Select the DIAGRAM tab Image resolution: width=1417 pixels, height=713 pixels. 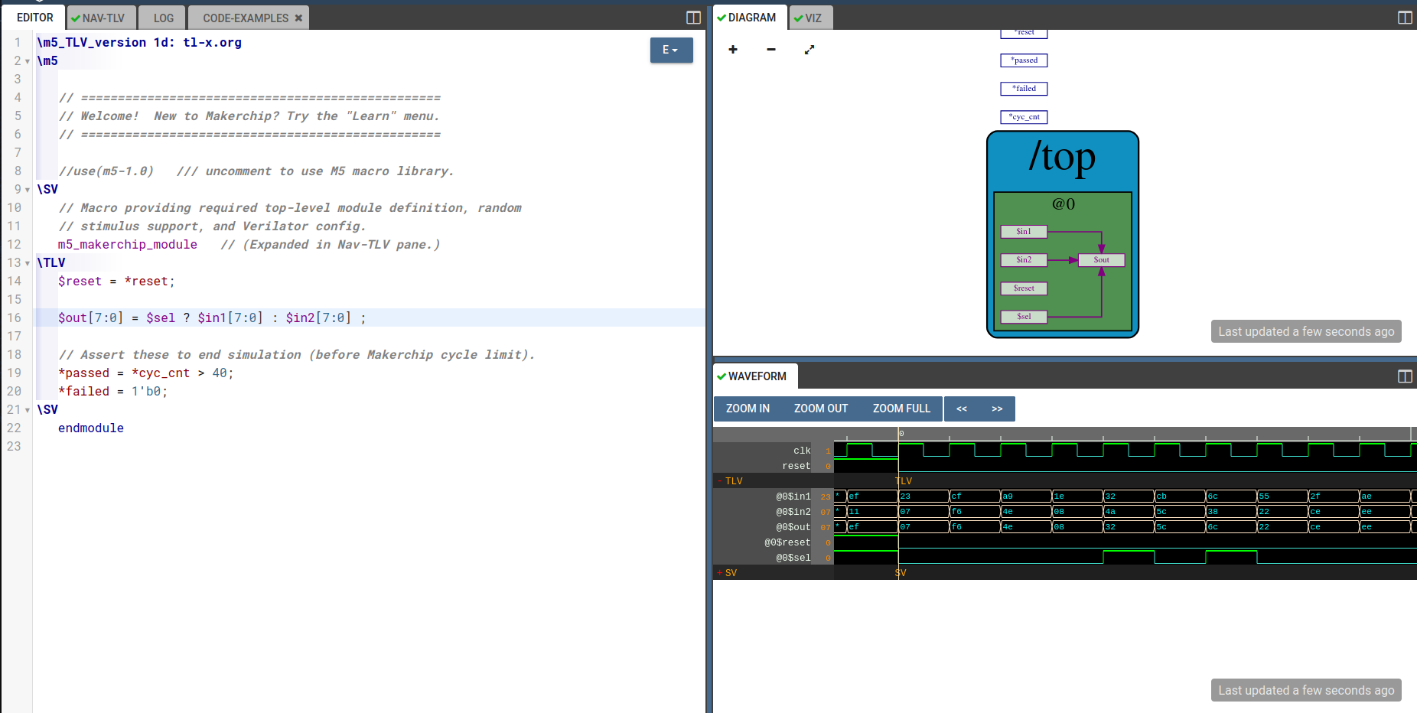click(751, 18)
